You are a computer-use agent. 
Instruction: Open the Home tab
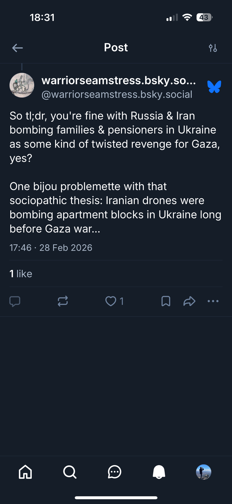point(25,472)
